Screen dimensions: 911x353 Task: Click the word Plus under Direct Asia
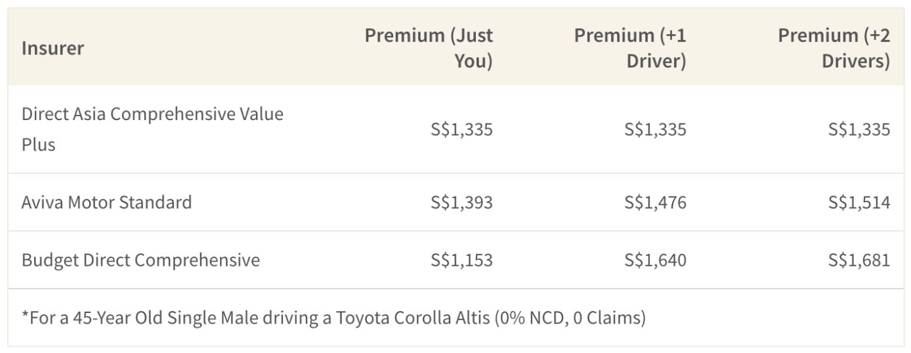(x=39, y=144)
